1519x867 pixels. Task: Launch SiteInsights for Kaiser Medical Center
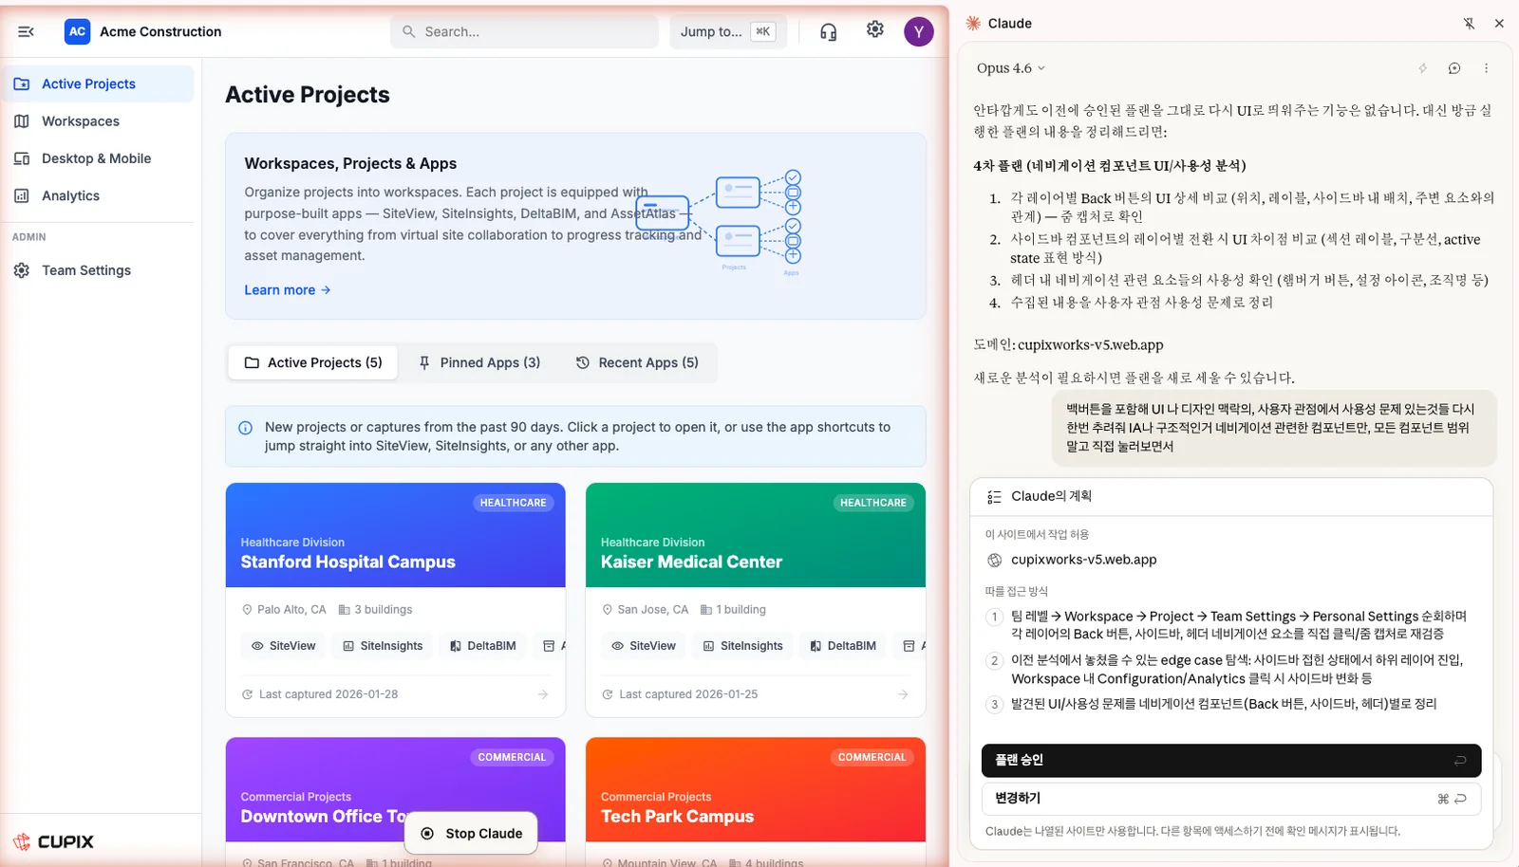742,646
